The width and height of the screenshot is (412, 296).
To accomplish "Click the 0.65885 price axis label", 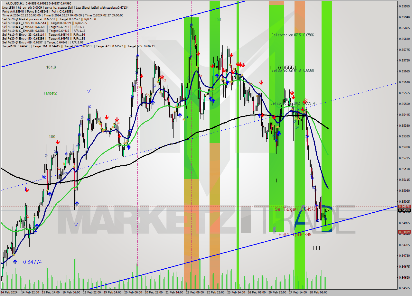I will pyautogui.click(x=404, y=28).
